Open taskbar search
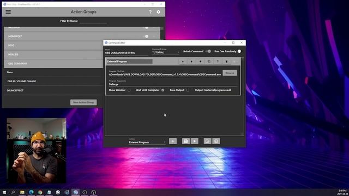Viewport: 349px width, 196px height. point(13,192)
